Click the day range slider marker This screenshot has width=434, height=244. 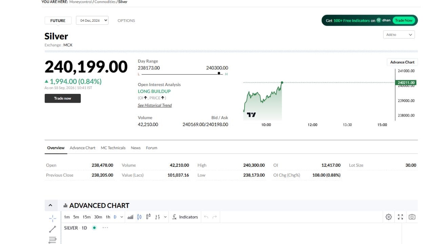tap(219, 73)
